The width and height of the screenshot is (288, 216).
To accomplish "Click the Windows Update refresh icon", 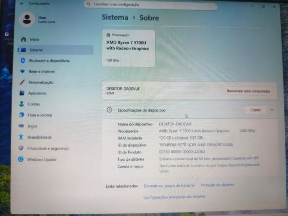I will 21,159.
